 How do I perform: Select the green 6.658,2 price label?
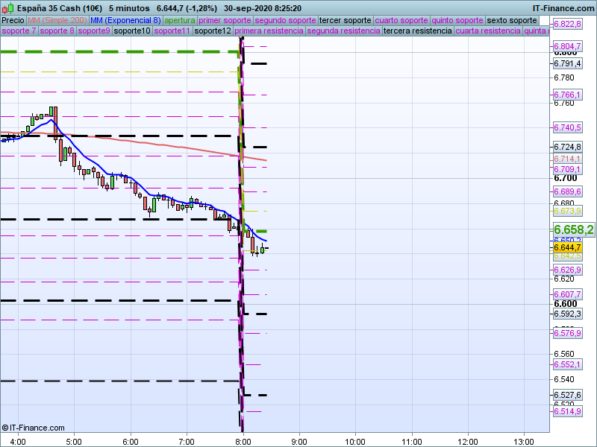point(573,230)
